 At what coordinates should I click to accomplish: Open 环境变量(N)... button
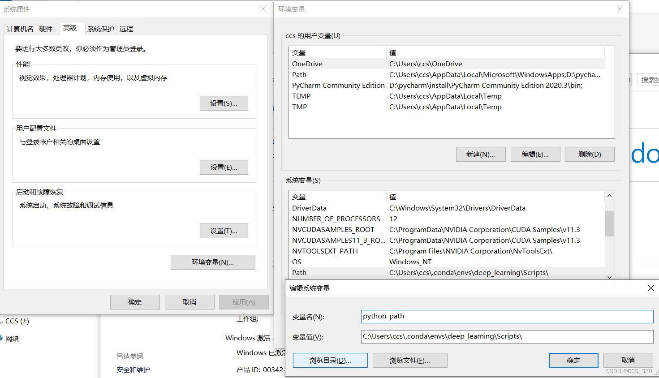(213, 262)
